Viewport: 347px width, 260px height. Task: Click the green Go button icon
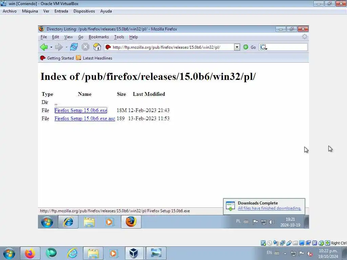point(245,47)
